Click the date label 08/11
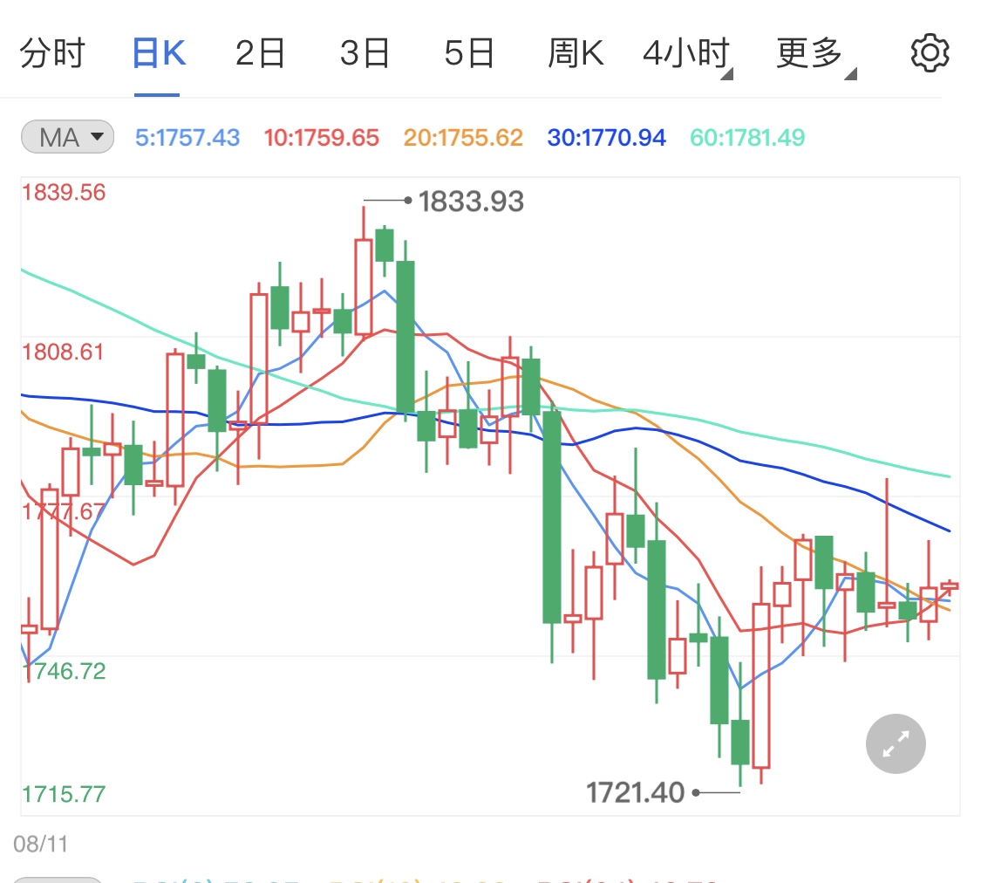981x883 pixels. (41, 845)
